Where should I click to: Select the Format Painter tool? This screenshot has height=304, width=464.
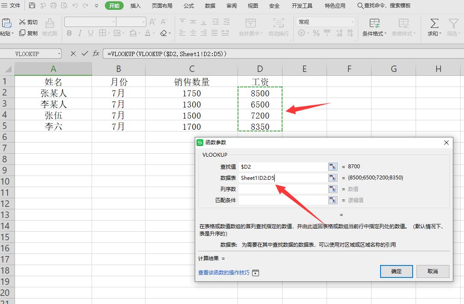[x=49, y=27]
